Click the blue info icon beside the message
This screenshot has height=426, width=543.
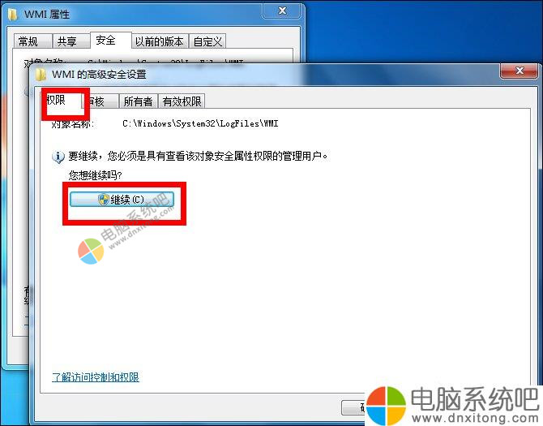(58, 157)
